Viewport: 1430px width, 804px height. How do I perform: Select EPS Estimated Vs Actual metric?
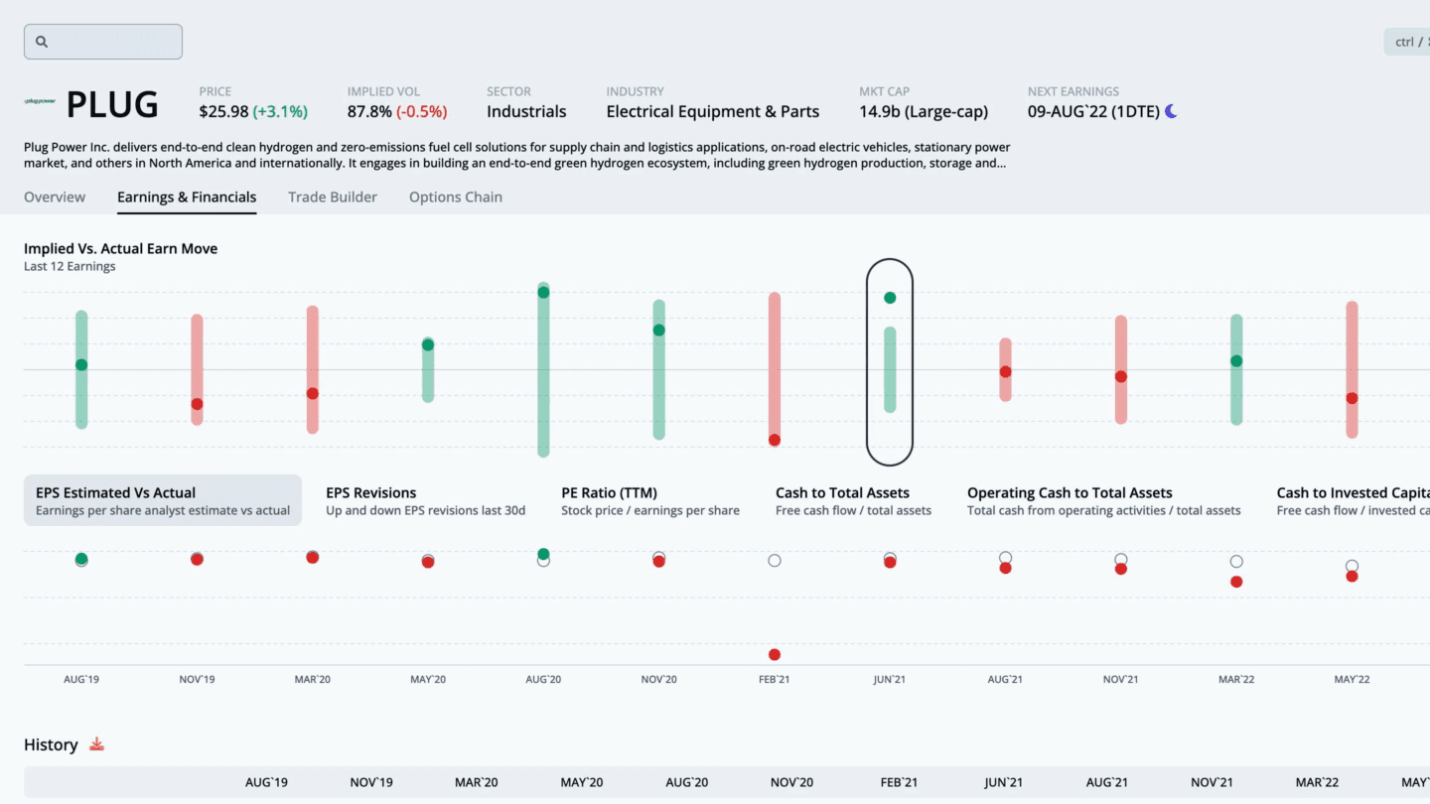coord(163,500)
